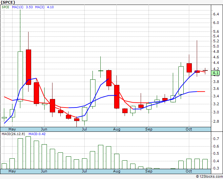Click the 0.7 MACD axis label
Screen dimensions: 223x179
pyautogui.click(x=216, y=139)
